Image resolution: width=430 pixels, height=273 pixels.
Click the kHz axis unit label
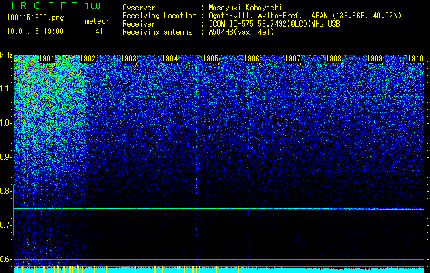(6, 55)
